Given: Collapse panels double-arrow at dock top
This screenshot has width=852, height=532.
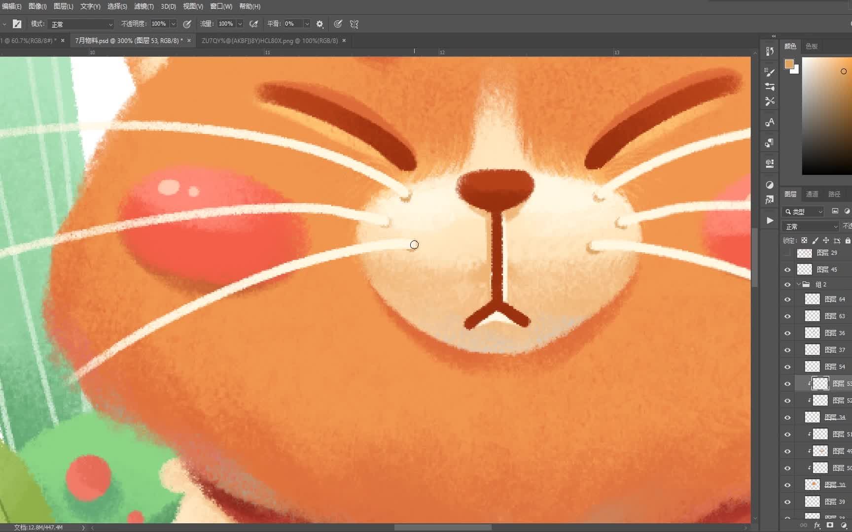Looking at the screenshot, I should (774, 36).
